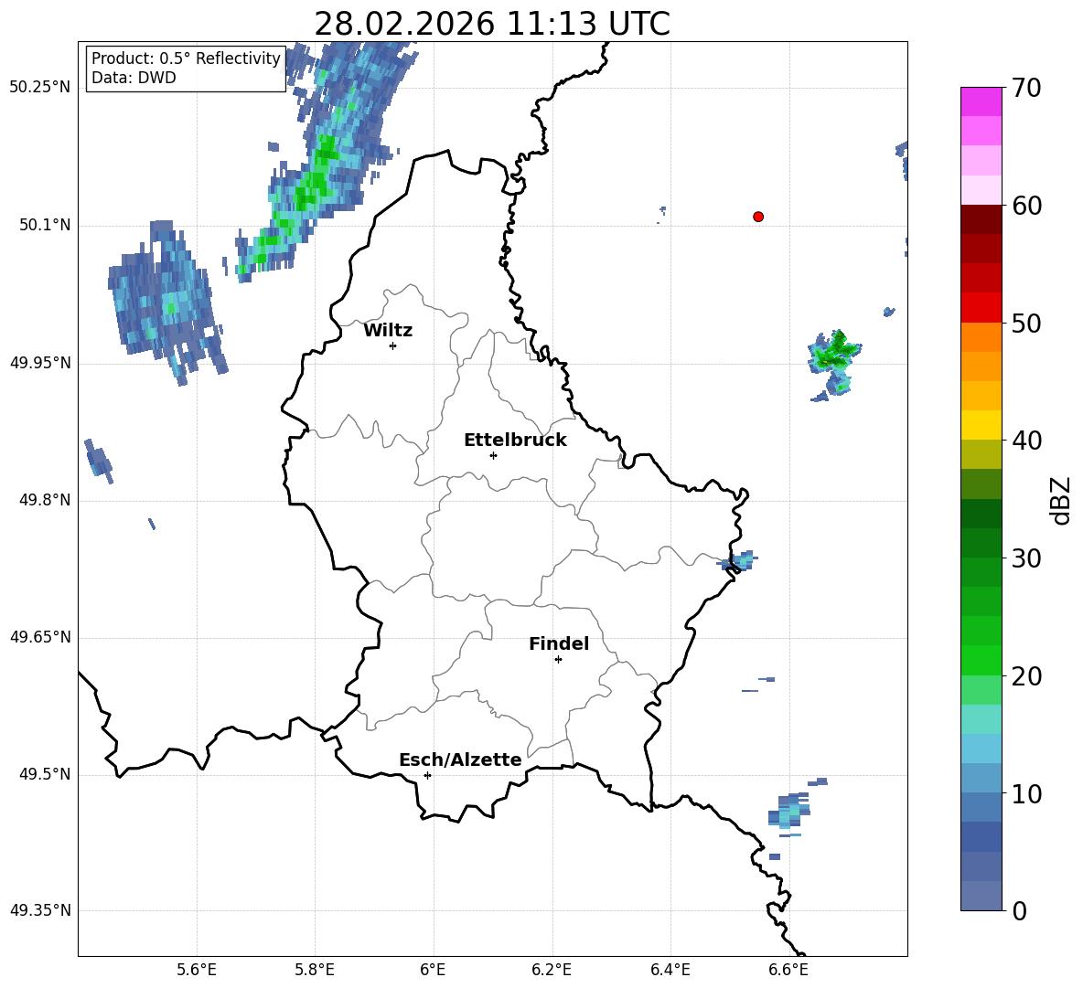Click the 'Product: 0.5° Reflectivity' legend text
The width and height of the screenshot is (1083, 988).
coord(186,58)
